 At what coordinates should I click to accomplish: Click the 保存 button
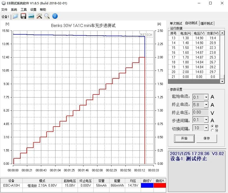[207, 139]
